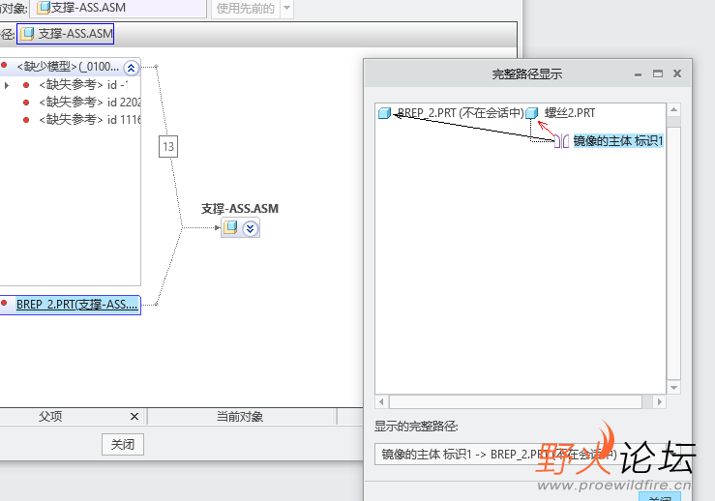Close the 父项 column with X
The image size is (715, 501).
pyautogui.click(x=134, y=416)
